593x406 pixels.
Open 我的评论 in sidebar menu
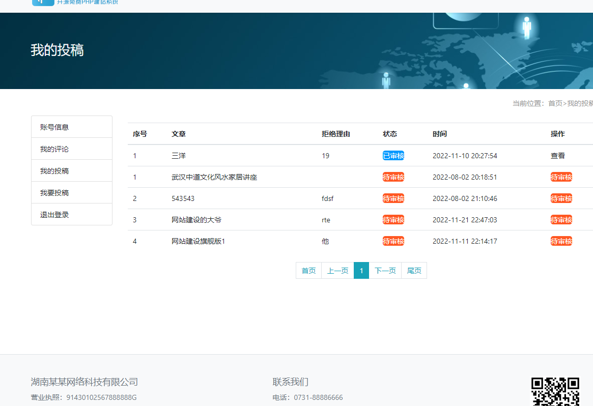click(x=54, y=149)
